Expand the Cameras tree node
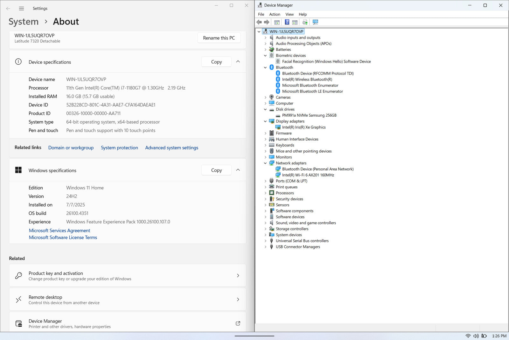509x340 pixels. pyautogui.click(x=265, y=98)
